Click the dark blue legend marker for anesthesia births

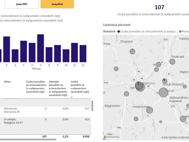pos(119,32)
